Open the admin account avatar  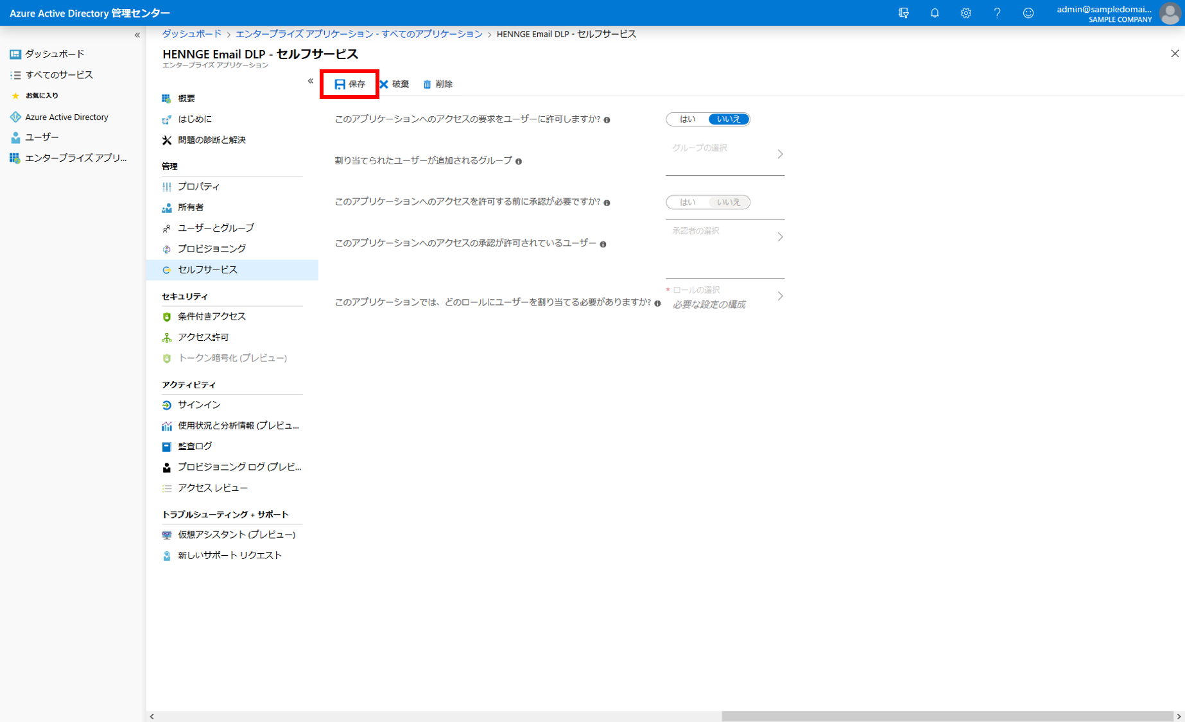pyautogui.click(x=1170, y=13)
